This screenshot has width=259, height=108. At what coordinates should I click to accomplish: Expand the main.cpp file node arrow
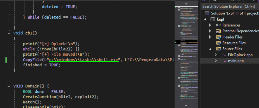coord(216,61)
